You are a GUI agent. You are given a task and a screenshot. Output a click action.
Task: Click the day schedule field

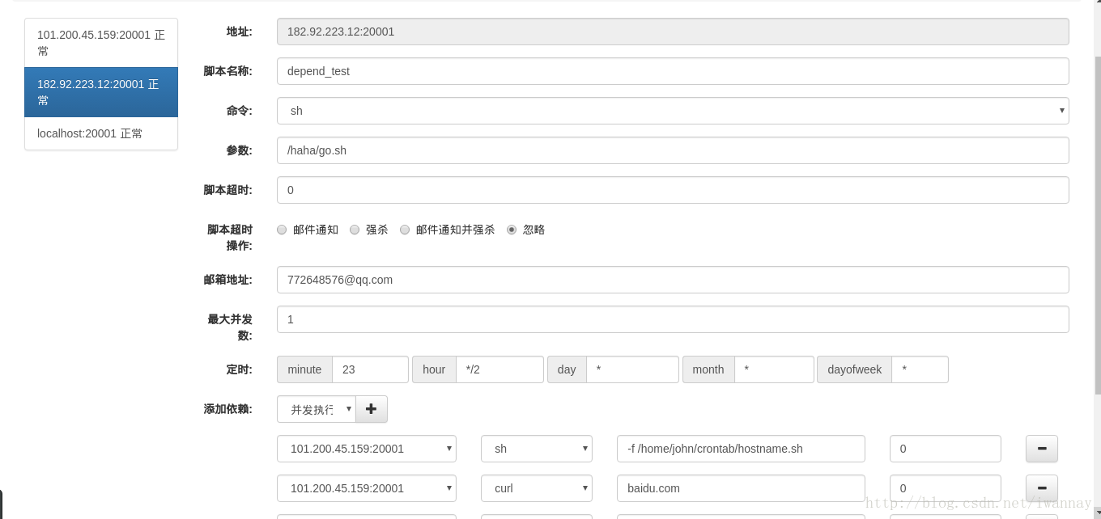[632, 369]
